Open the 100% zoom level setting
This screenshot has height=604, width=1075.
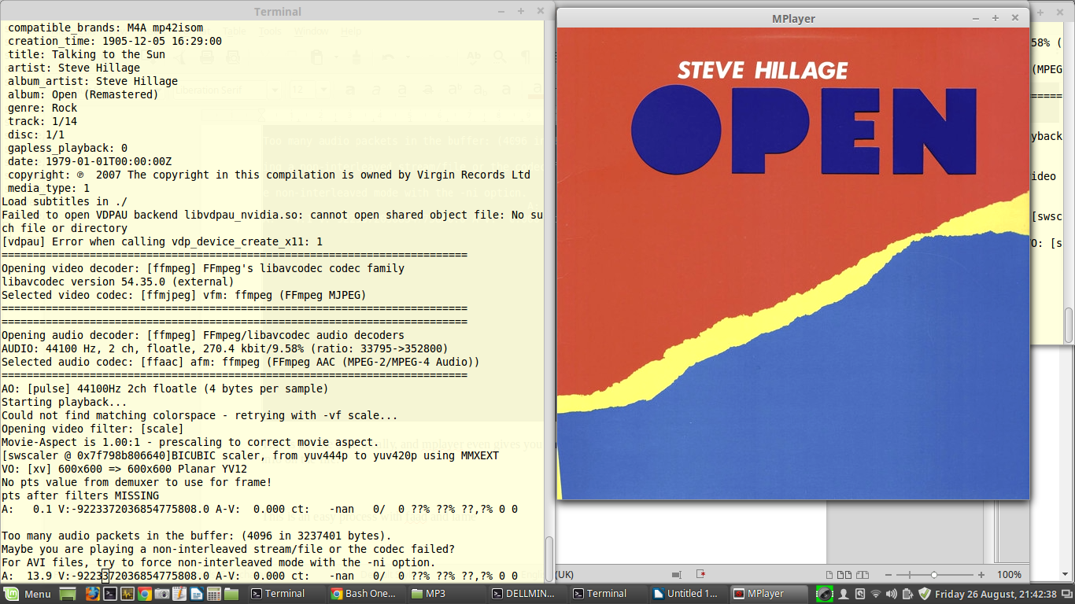coord(1009,575)
